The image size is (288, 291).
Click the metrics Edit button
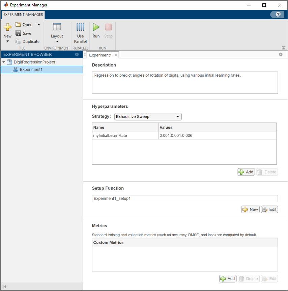[x=269, y=279]
